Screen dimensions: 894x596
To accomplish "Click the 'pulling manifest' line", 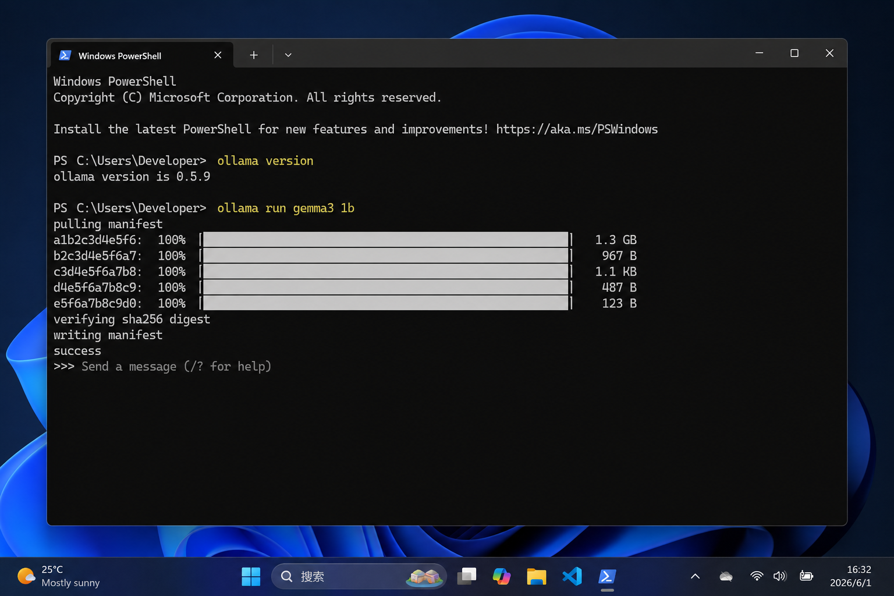I will 108,224.
